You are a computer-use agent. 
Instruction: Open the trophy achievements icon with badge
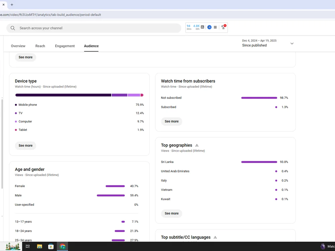coord(223,27)
